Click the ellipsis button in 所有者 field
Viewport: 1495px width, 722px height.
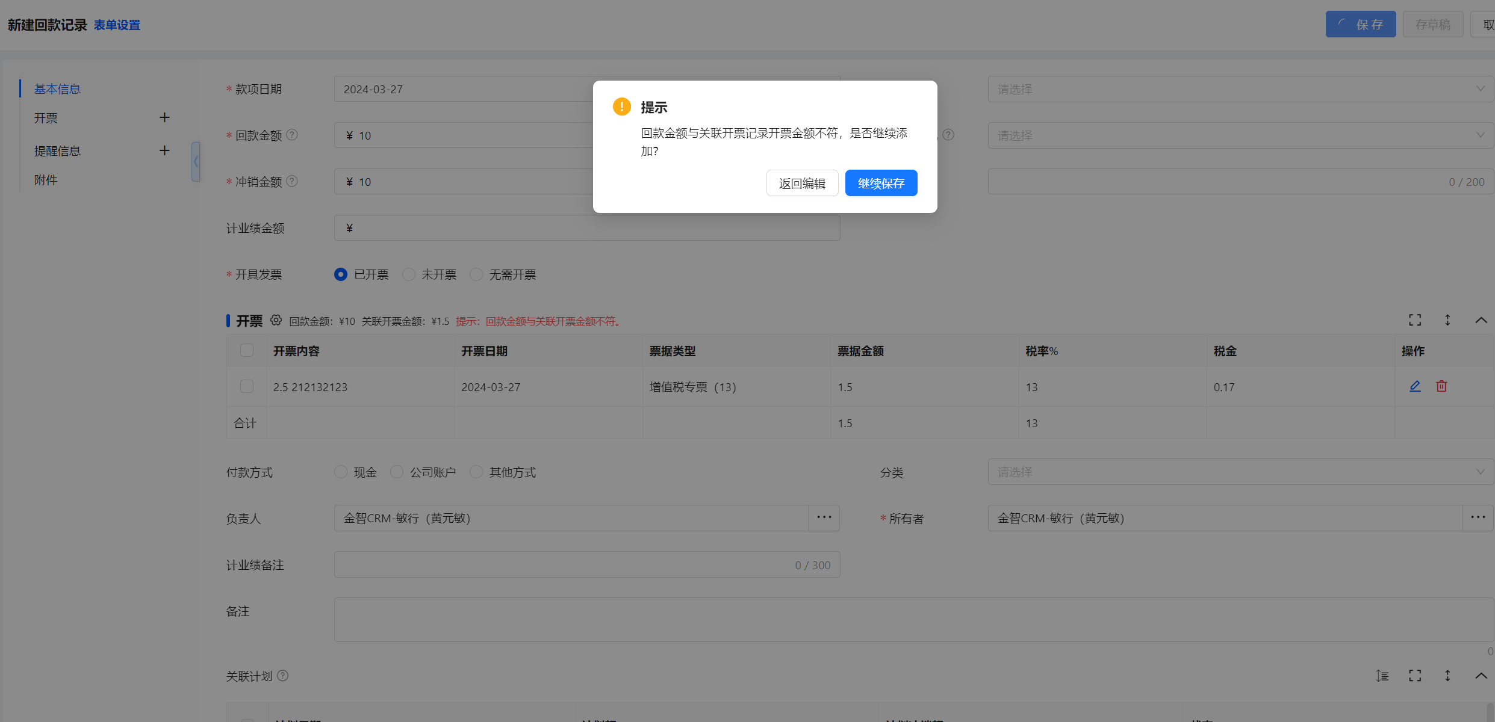pyautogui.click(x=1478, y=517)
